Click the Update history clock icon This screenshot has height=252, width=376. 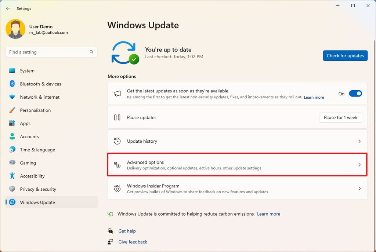point(117,141)
